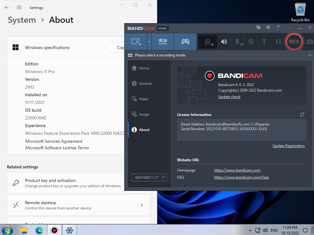314x235 pixels.
Task: Open Microsoft Software License Terms link
Action: (x=57, y=148)
